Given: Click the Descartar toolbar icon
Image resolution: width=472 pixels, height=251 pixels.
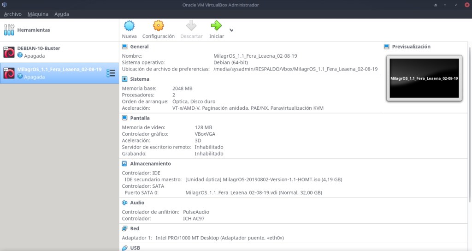Looking at the screenshot, I should pyautogui.click(x=191, y=26).
